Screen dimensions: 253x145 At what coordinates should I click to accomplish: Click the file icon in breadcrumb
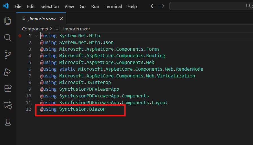tap(58, 29)
